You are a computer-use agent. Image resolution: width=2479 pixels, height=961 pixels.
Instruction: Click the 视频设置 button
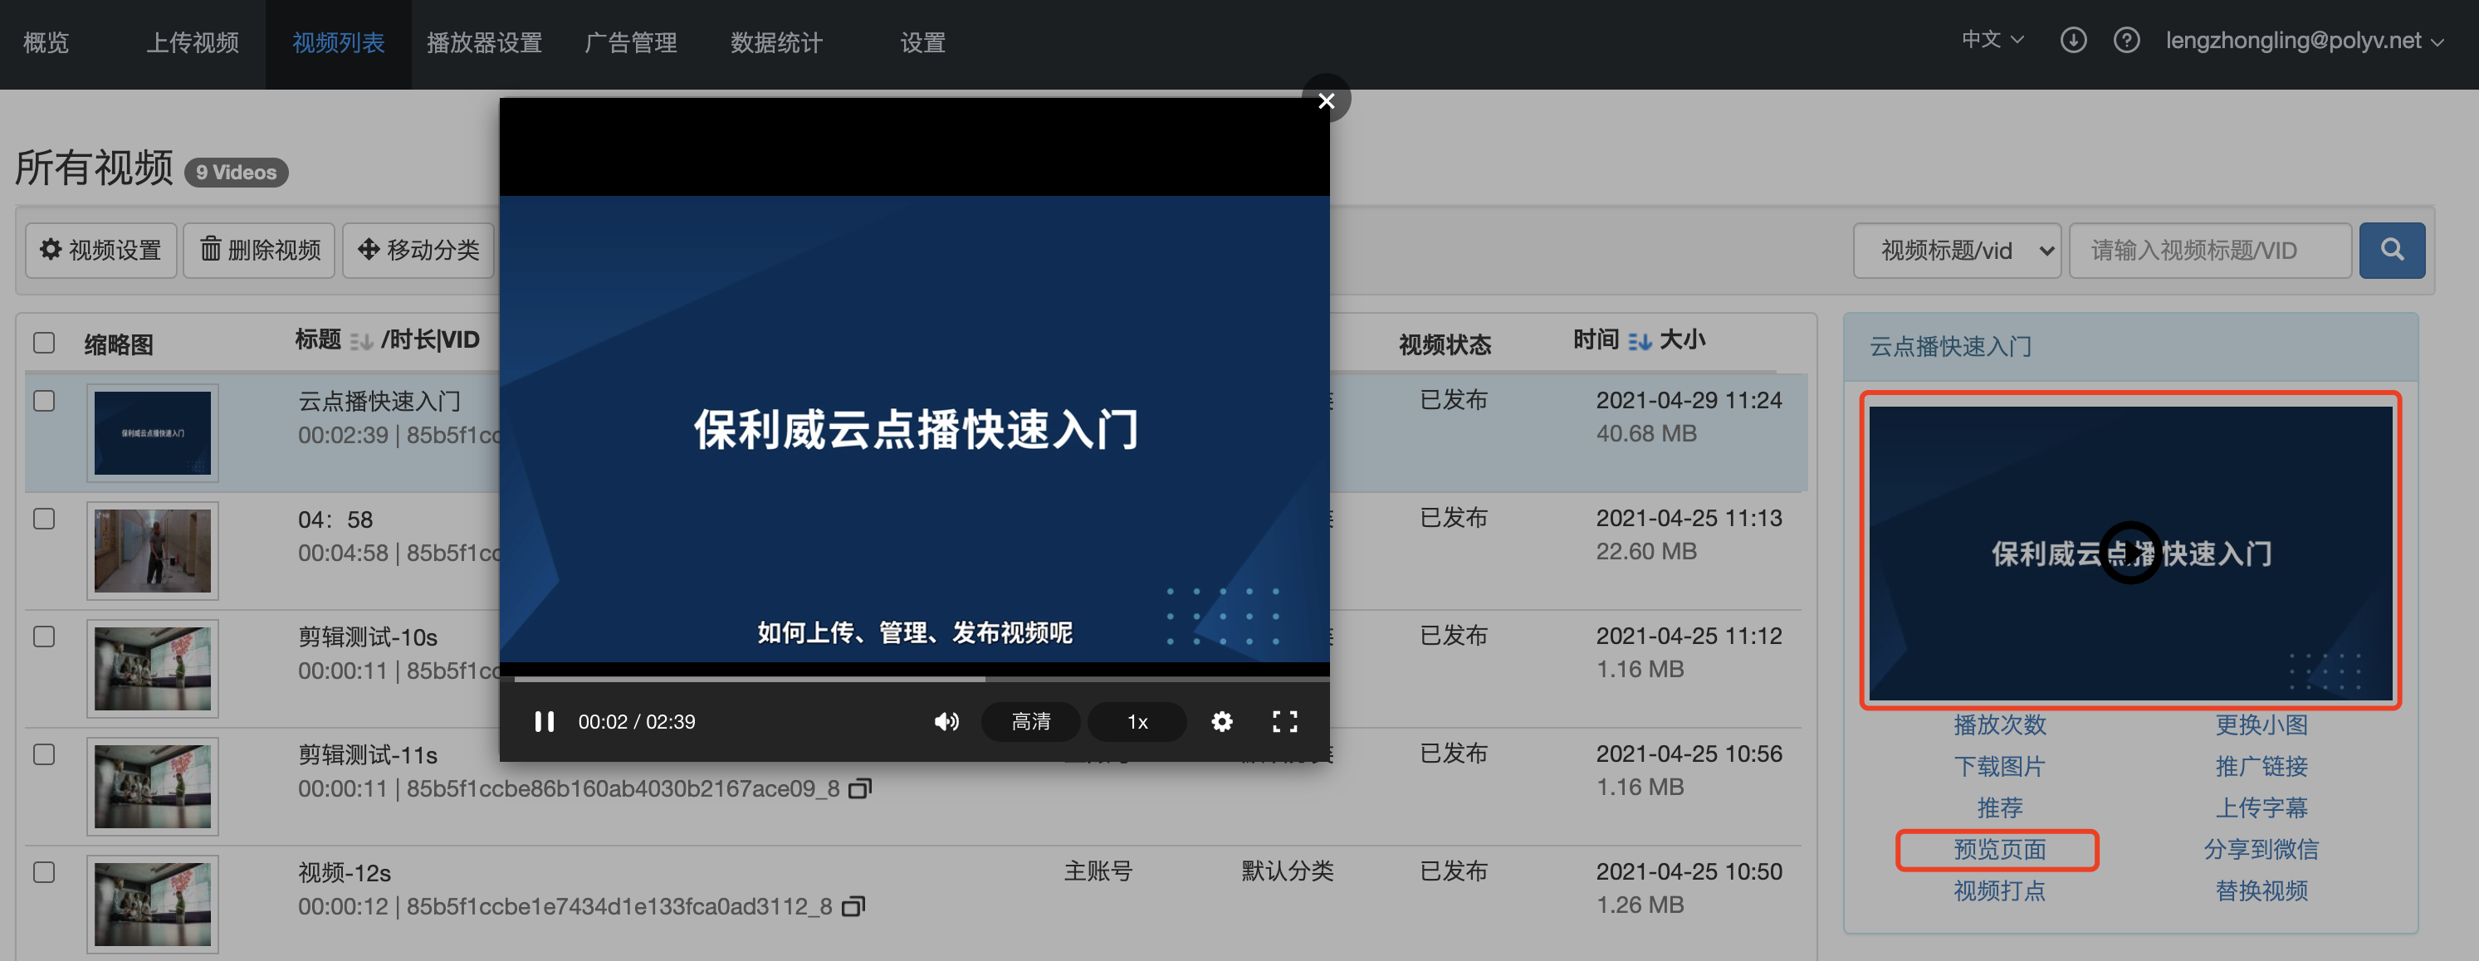click(101, 250)
